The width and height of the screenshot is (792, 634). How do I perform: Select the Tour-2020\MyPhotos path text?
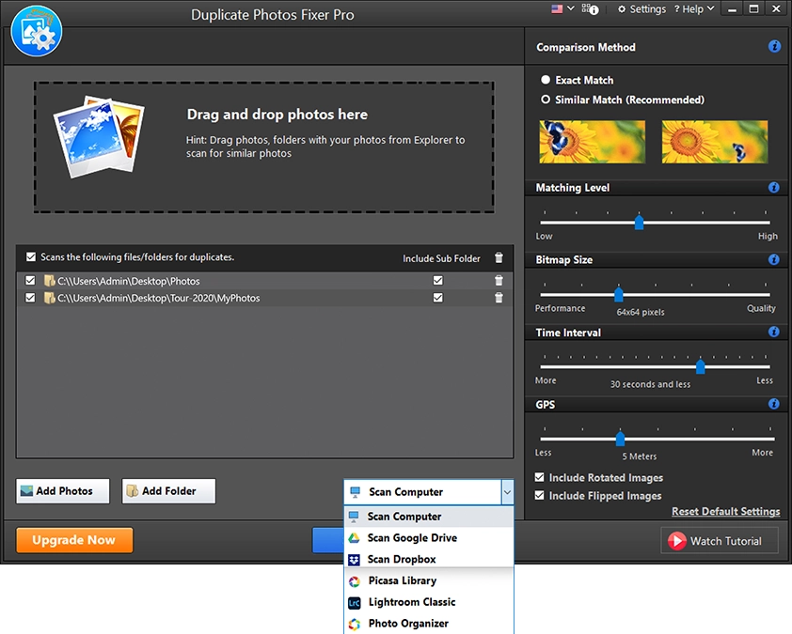tap(159, 298)
